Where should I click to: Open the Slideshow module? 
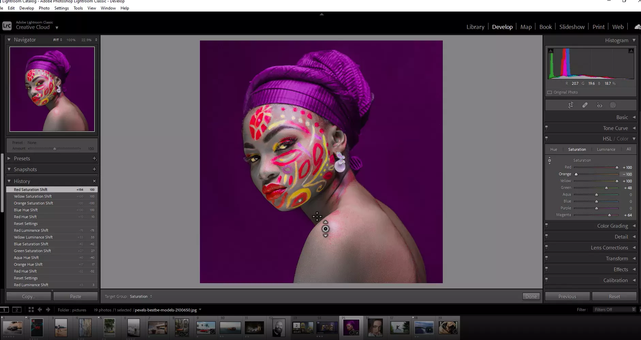coord(572,27)
